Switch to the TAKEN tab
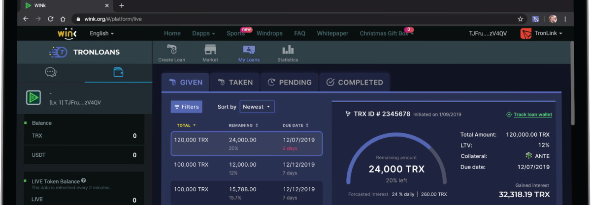The width and height of the screenshot is (591, 205). (x=235, y=82)
